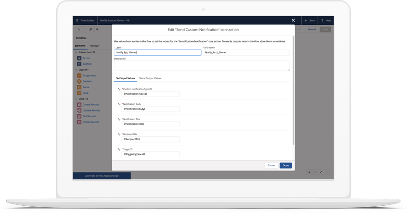Click the API Name input field

click(246, 52)
